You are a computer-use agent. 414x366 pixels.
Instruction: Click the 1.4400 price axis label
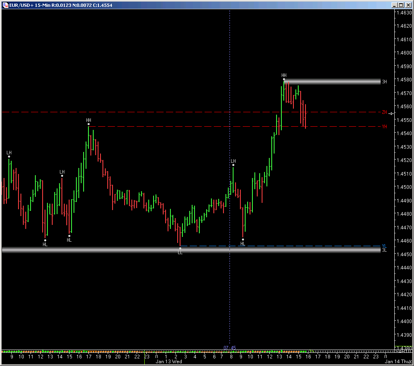[404, 321]
